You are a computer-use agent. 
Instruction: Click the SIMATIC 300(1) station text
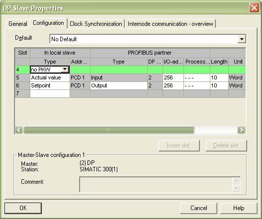[98, 169]
